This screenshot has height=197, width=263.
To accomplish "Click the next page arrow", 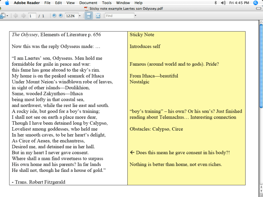I will pos(23,16).
